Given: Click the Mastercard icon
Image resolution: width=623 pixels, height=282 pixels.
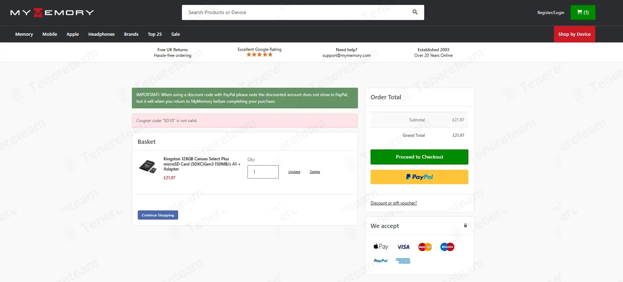Looking at the screenshot, I should click(425, 247).
